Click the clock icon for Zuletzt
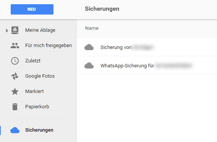 [15, 61]
